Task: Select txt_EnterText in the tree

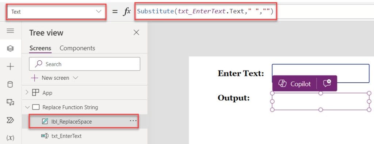Action: point(66,136)
